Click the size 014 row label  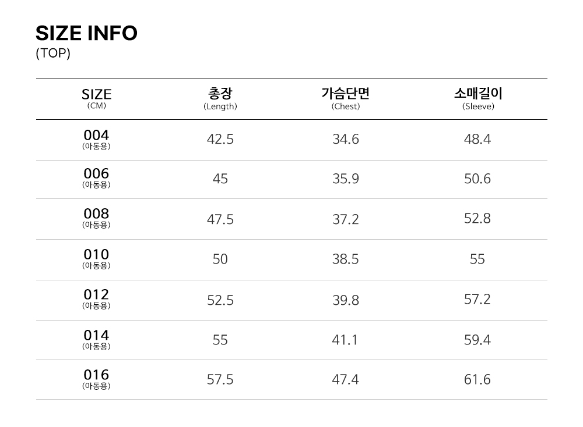96,340
